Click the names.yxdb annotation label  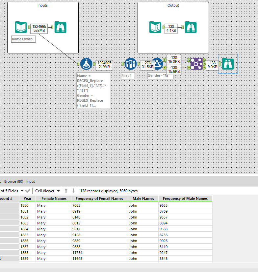click(x=23, y=39)
